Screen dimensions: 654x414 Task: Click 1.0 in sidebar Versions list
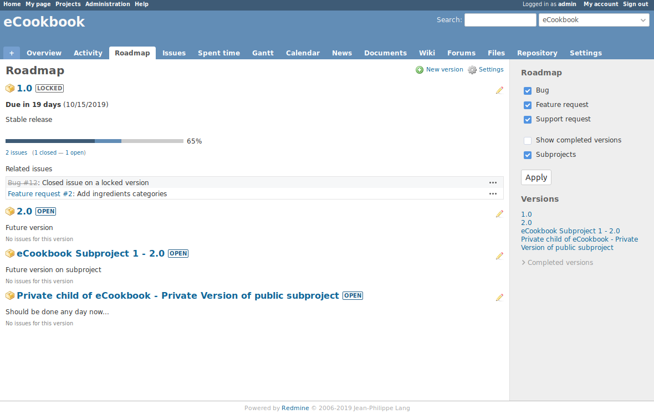point(527,214)
